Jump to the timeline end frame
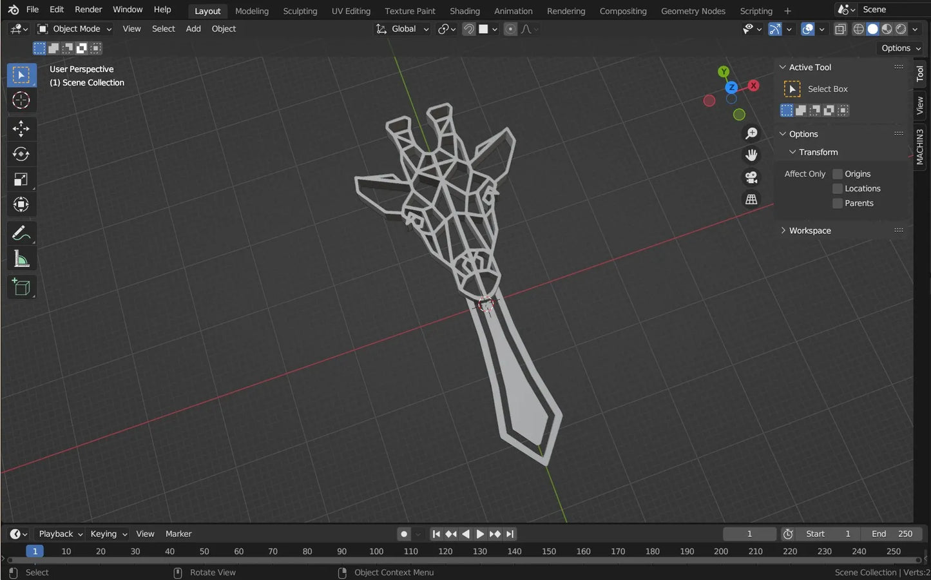 510,534
